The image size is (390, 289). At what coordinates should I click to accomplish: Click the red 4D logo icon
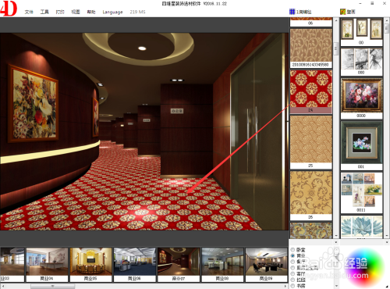tap(9, 9)
